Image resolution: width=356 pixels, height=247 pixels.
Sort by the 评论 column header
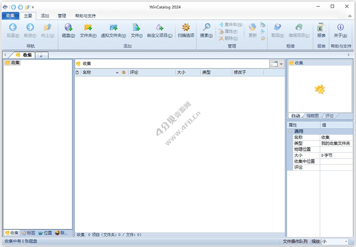(152, 72)
